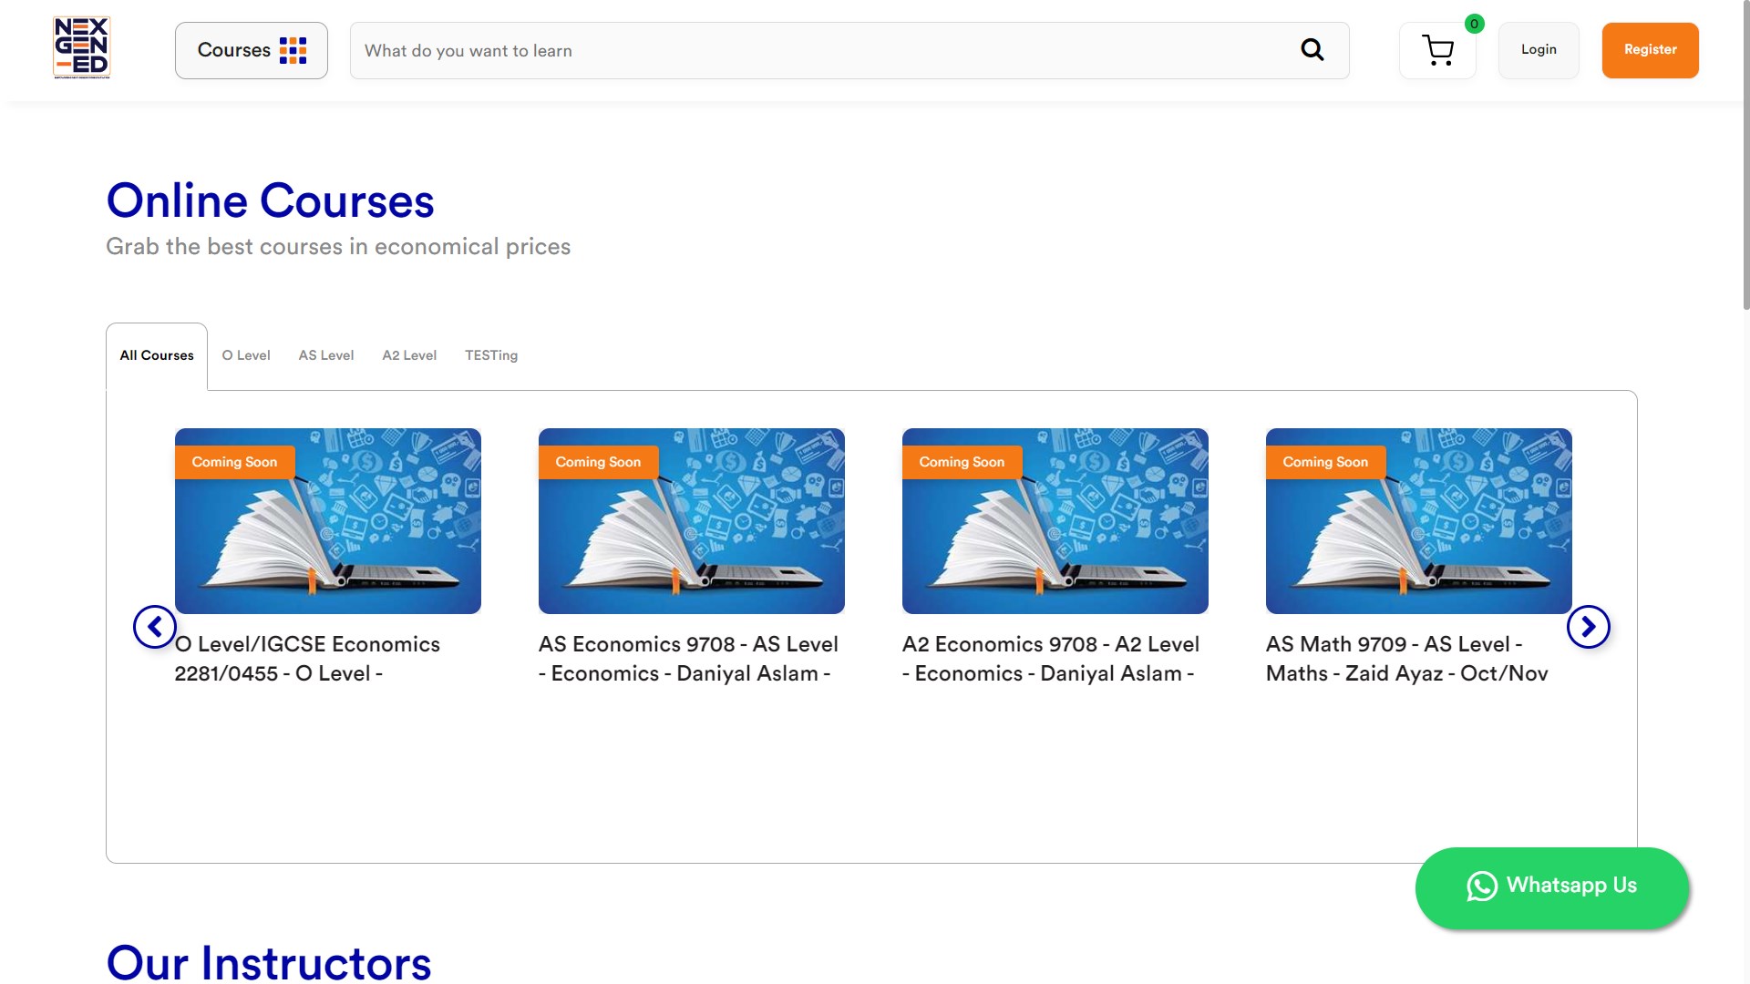Click the cart item count badge

pos(1474,24)
